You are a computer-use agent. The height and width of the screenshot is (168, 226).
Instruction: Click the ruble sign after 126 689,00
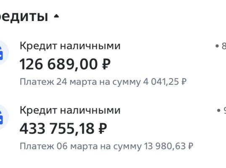click(x=106, y=64)
